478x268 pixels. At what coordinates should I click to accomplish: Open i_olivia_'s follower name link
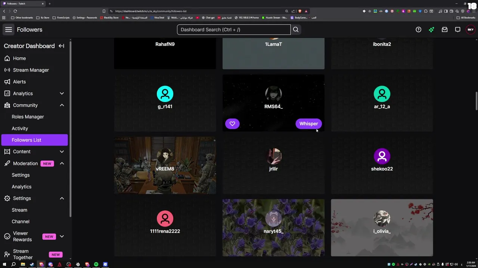click(x=382, y=231)
